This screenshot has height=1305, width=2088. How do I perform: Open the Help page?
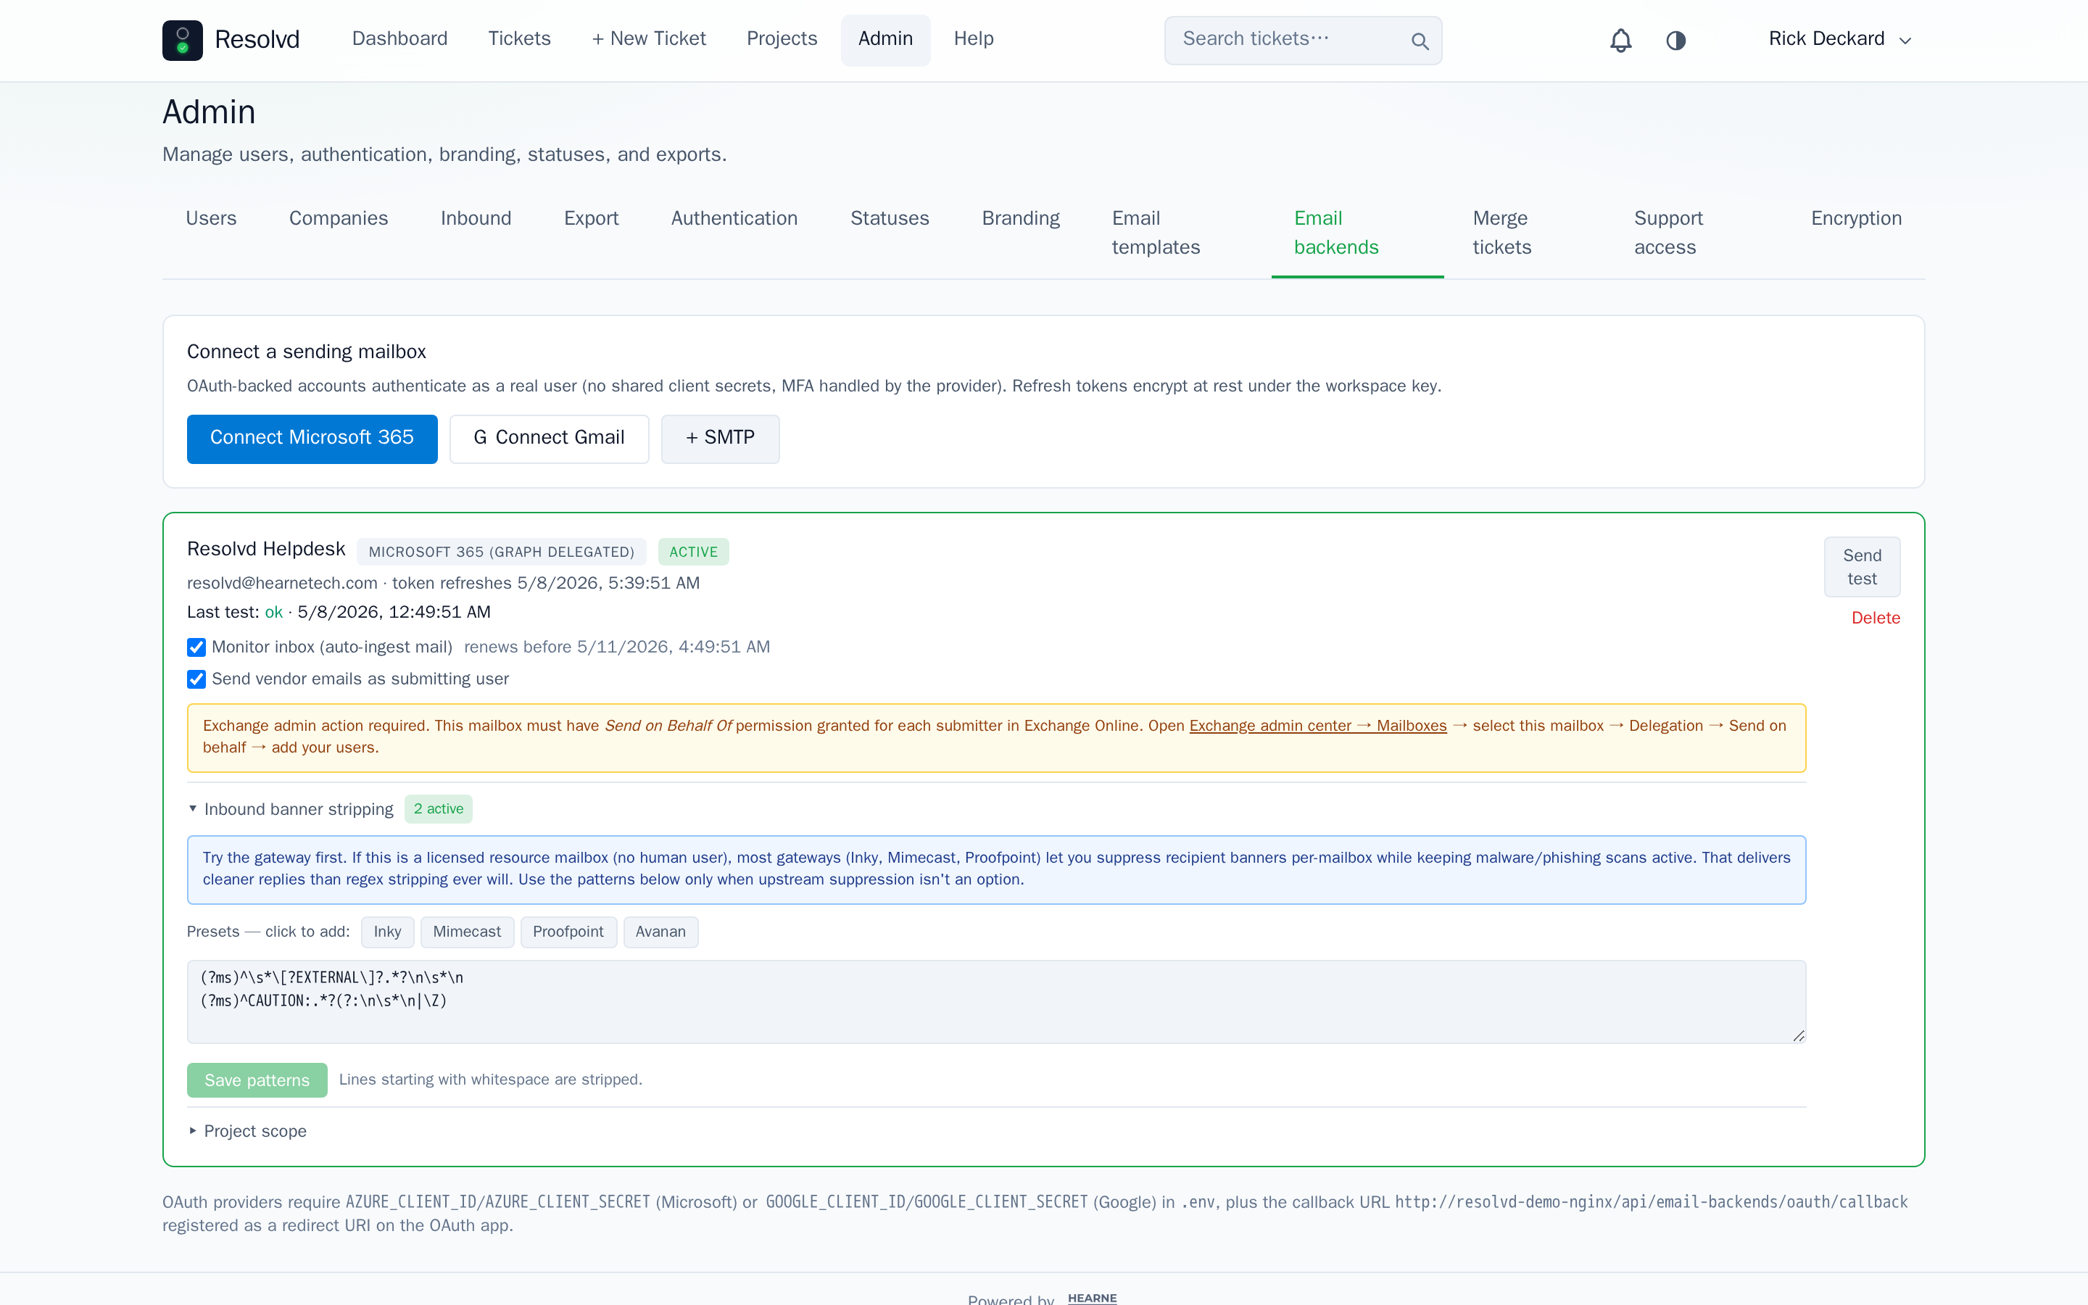(x=973, y=39)
